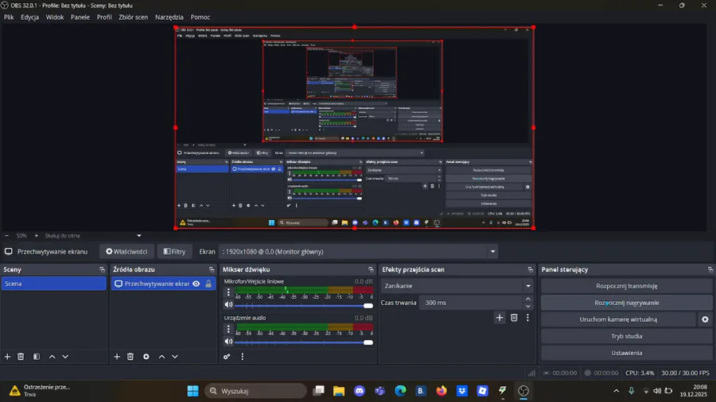Open the Zbiór scen menu
The height and width of the screenshot is (402, 716).
coord(133,17)
